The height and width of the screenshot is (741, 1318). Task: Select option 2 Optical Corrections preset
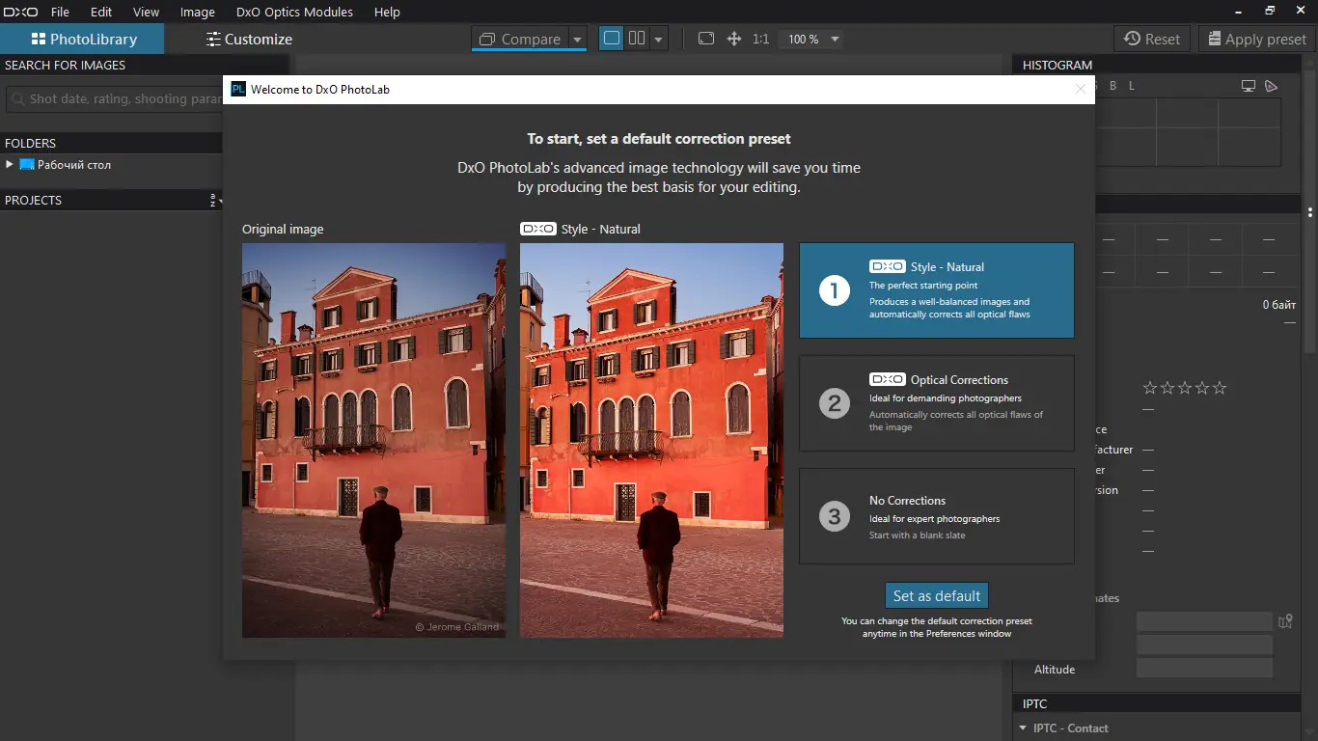pos(936,403)
